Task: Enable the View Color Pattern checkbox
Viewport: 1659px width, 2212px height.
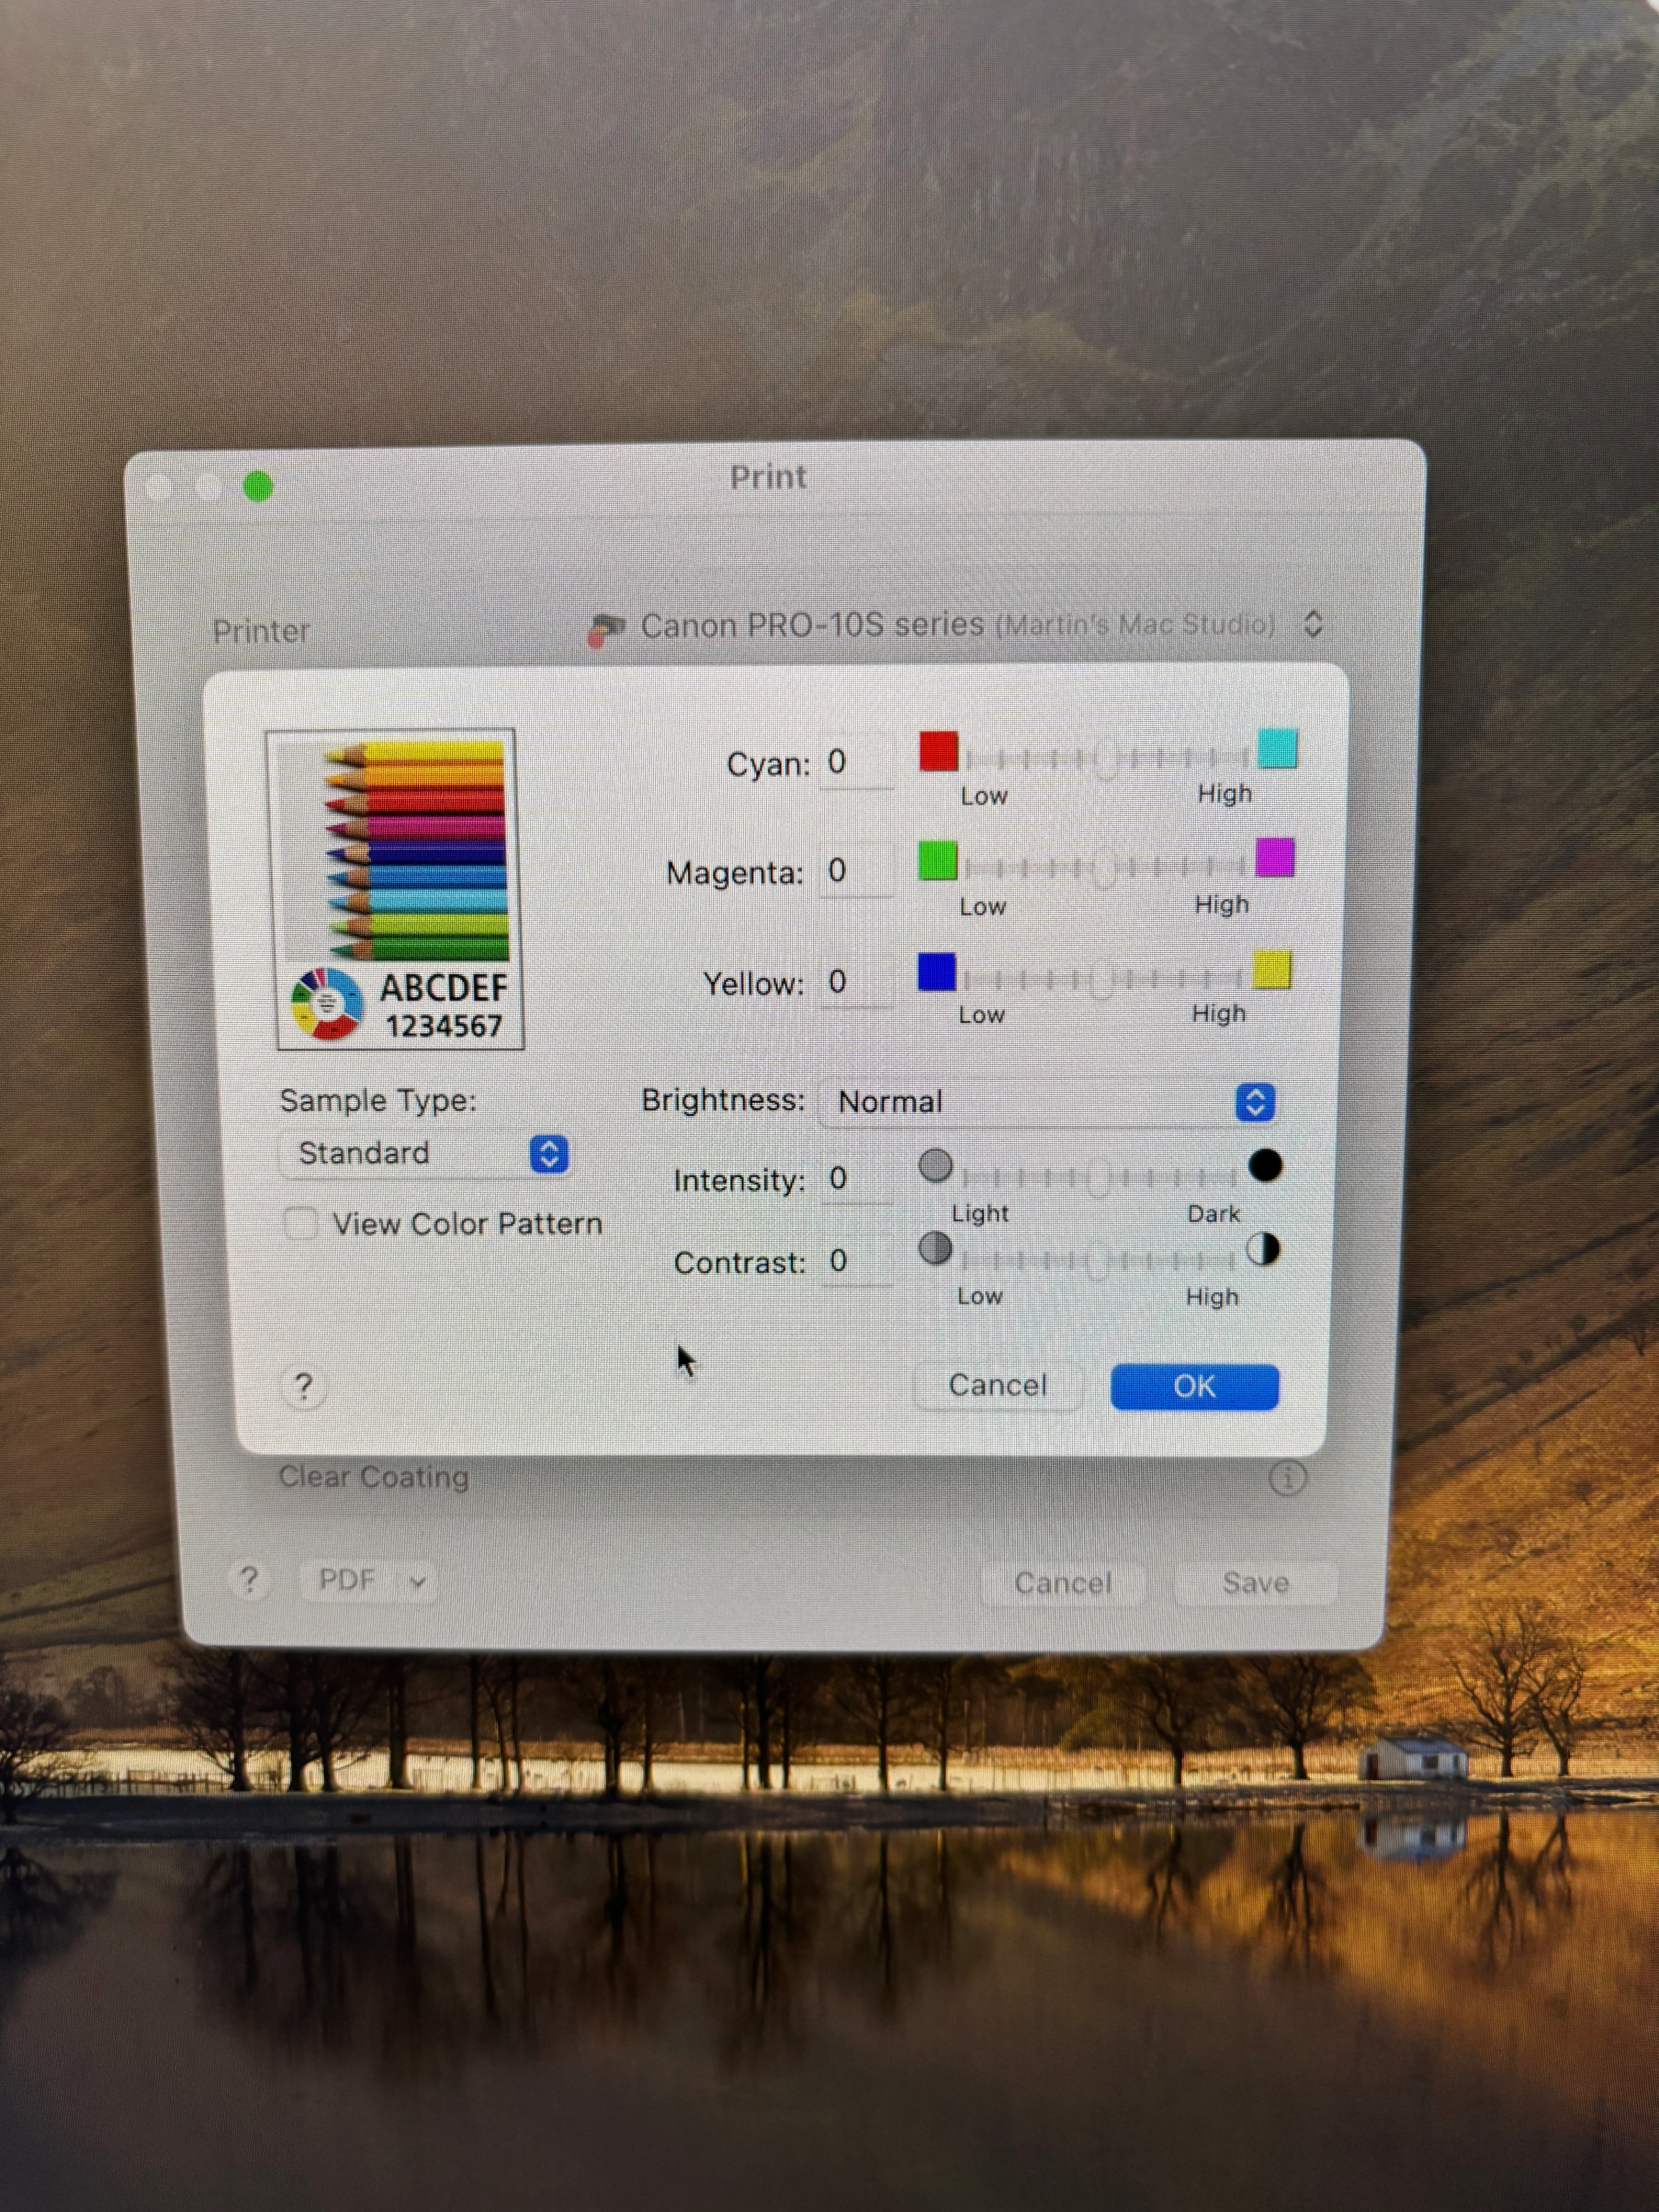Action: click(x=301, y=1223)
